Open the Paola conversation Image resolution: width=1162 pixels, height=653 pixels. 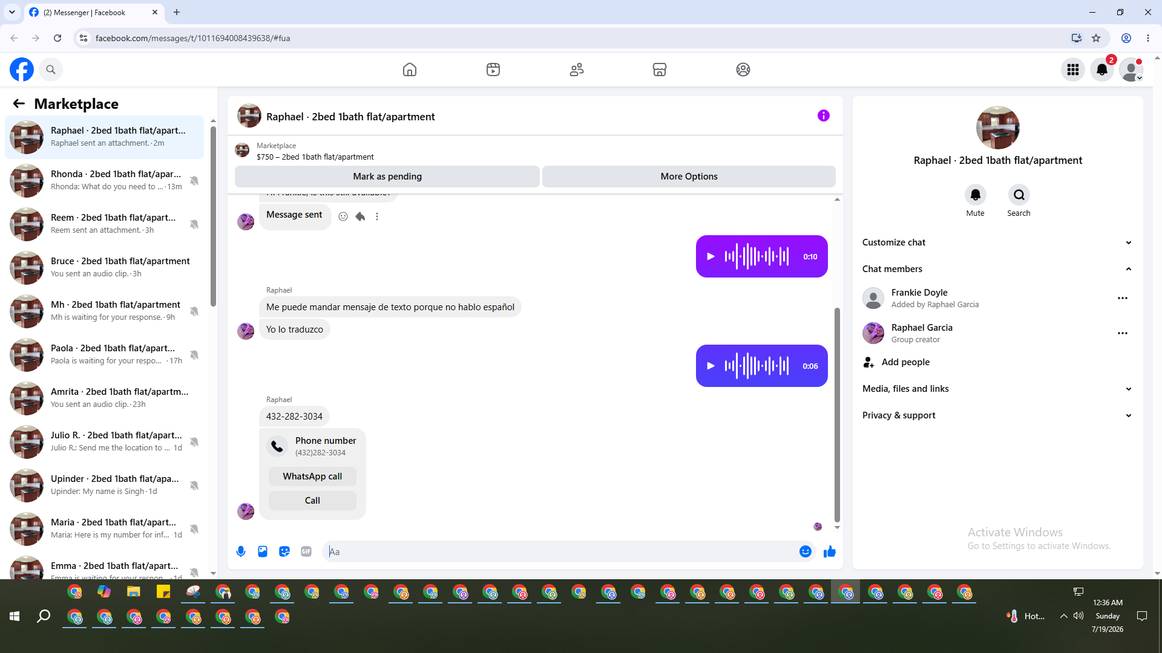[x=104, y=354]
